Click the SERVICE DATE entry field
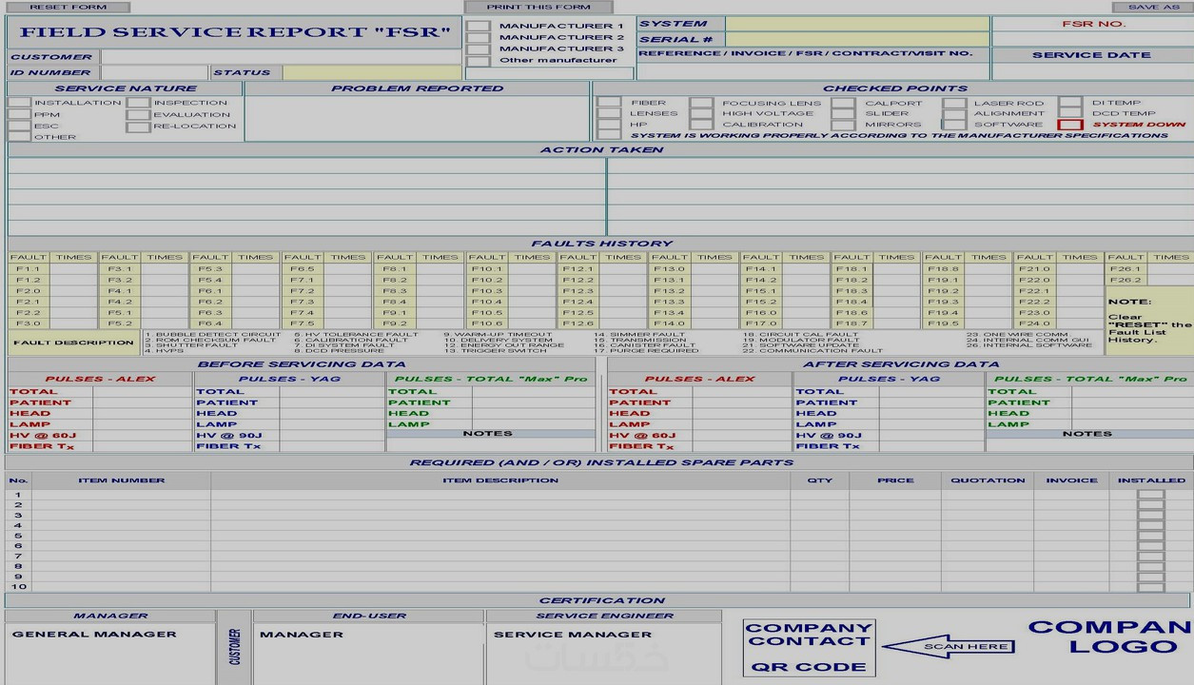The height and width of the screenshot is (685, 1194). tap(1092, 71)
